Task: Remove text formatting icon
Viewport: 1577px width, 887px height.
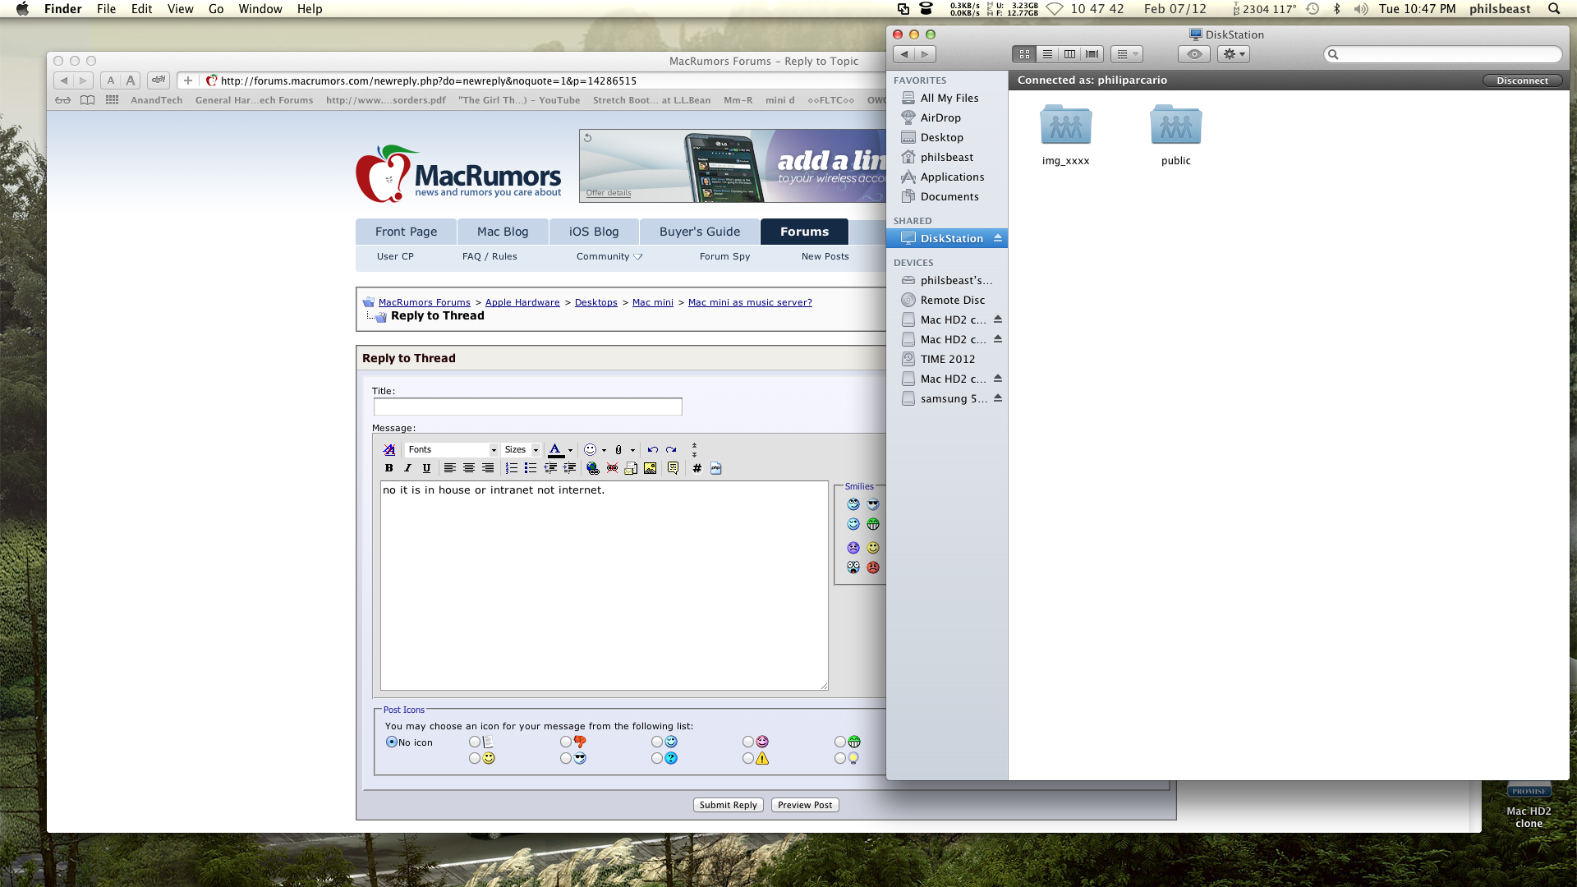Action: 389,449
